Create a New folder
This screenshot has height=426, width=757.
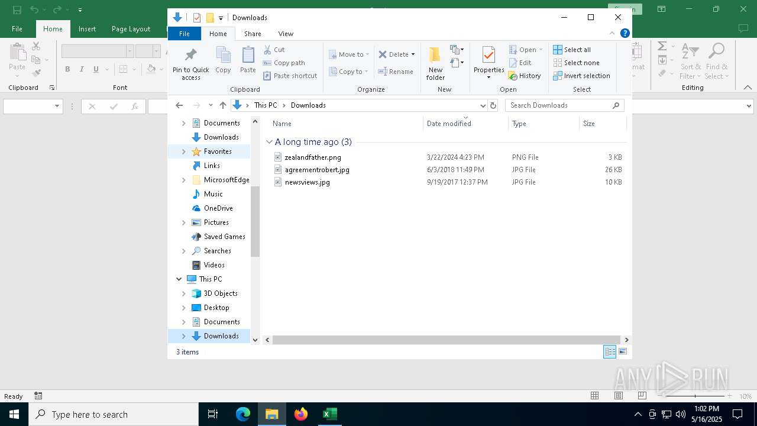(435, 63)
